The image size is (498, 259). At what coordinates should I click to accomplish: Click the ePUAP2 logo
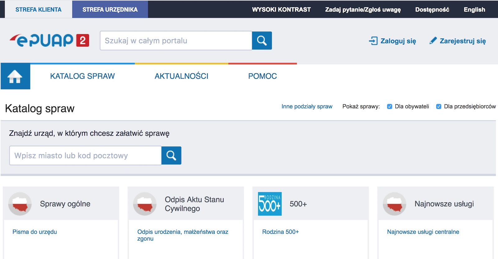49,41
